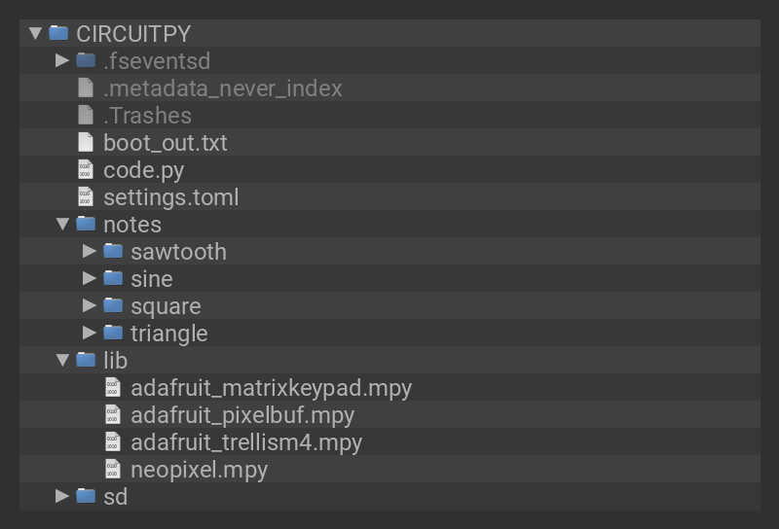
Task: Click the settings.toml file icon
Action: 86,197
